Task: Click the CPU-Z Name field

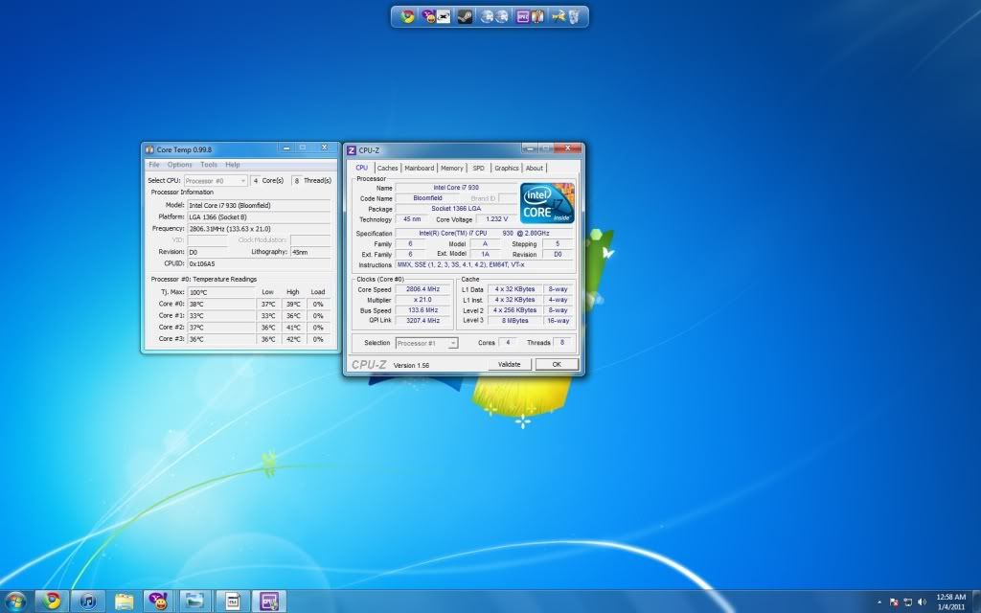Action: click(456, 188)
